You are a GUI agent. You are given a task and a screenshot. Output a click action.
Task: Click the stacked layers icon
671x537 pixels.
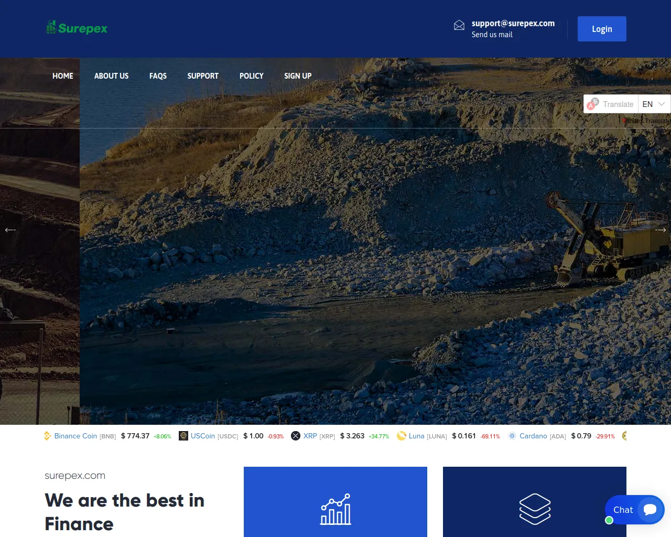pos(535,509)
